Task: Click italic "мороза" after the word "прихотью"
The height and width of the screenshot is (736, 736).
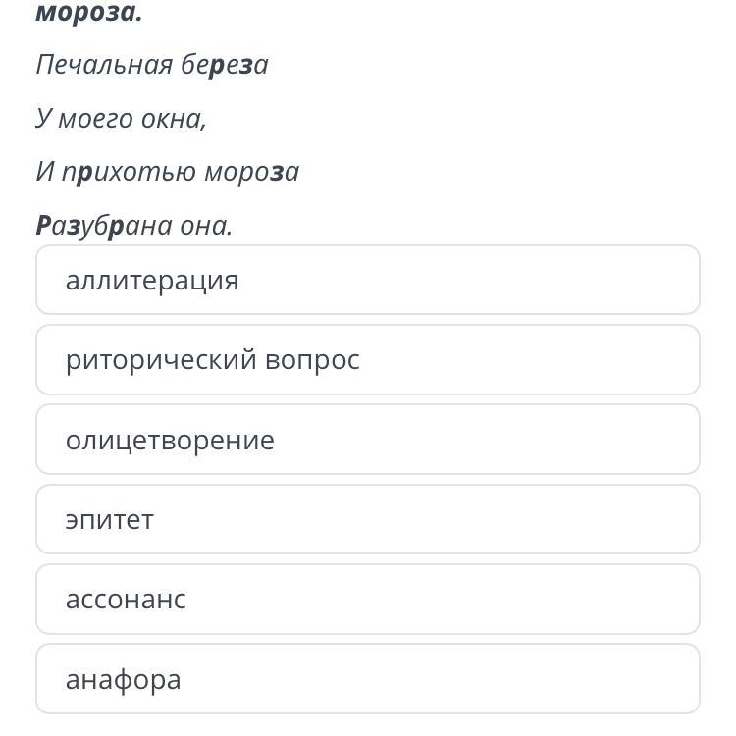Action: pyautogui.click(x=251, y=172)
